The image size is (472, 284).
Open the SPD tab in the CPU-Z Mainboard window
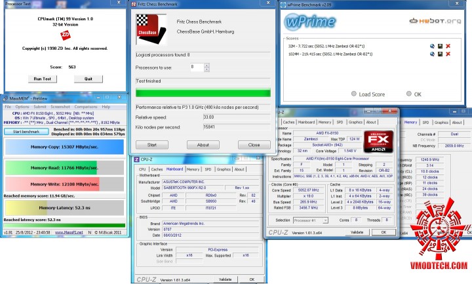coord(208,169)
